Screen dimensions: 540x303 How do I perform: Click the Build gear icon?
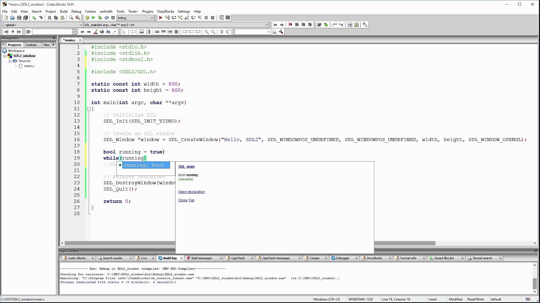coord(87,18)
